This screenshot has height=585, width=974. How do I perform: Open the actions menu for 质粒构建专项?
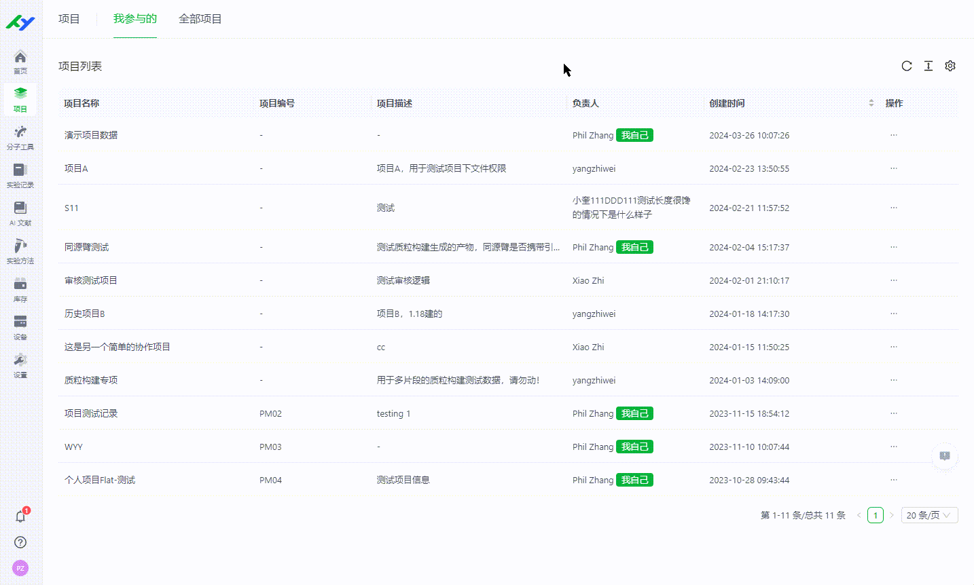click(893, 380)
